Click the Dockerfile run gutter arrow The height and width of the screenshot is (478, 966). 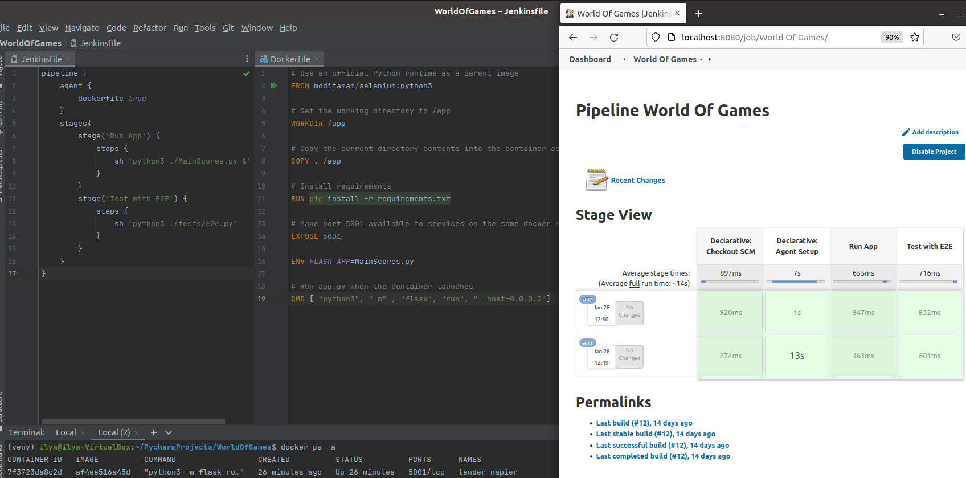click(x=274, y=85)
